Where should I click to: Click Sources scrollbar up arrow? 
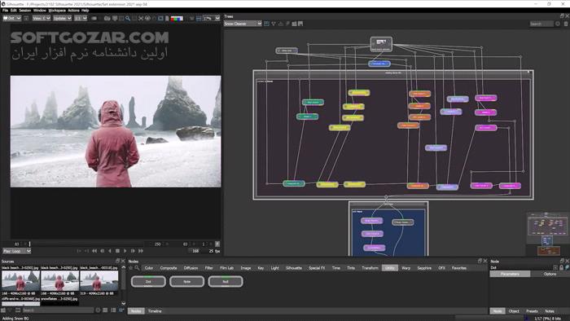click(123, 268)
